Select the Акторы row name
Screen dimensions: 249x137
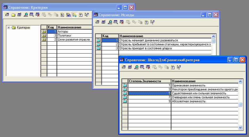pos(63,32)
